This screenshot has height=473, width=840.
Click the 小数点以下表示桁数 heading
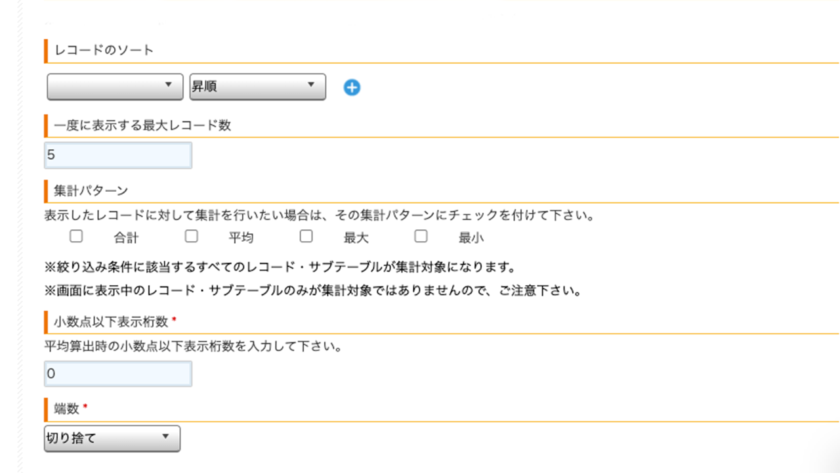pyautogui.click(x=112, y=321)
